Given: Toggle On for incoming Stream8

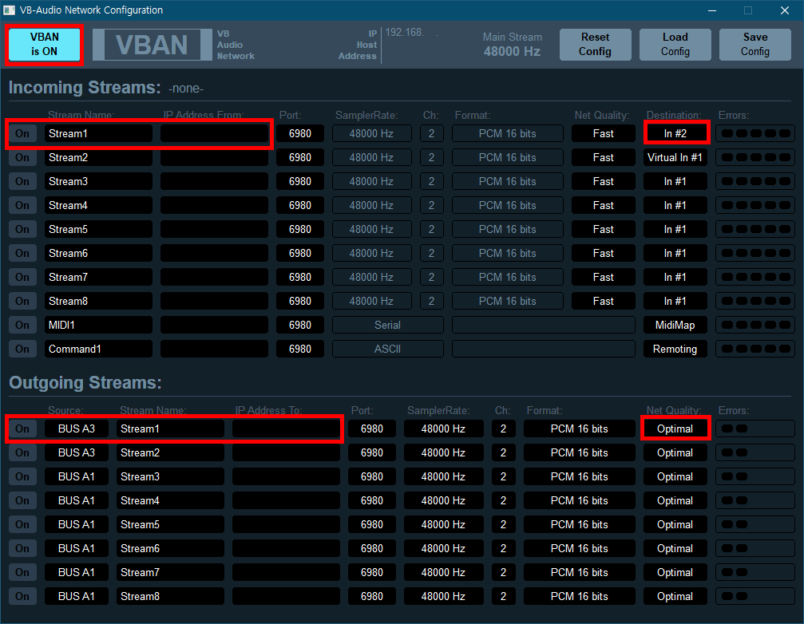Looking at the screenshot, I should click(x=22, y=301).
